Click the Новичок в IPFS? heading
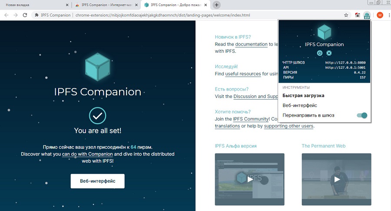The image size is (391, 211). [233, 37]
